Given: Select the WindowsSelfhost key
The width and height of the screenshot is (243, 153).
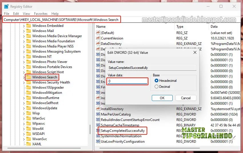Looking at the screenshot, I should click(x=45, y=103).
